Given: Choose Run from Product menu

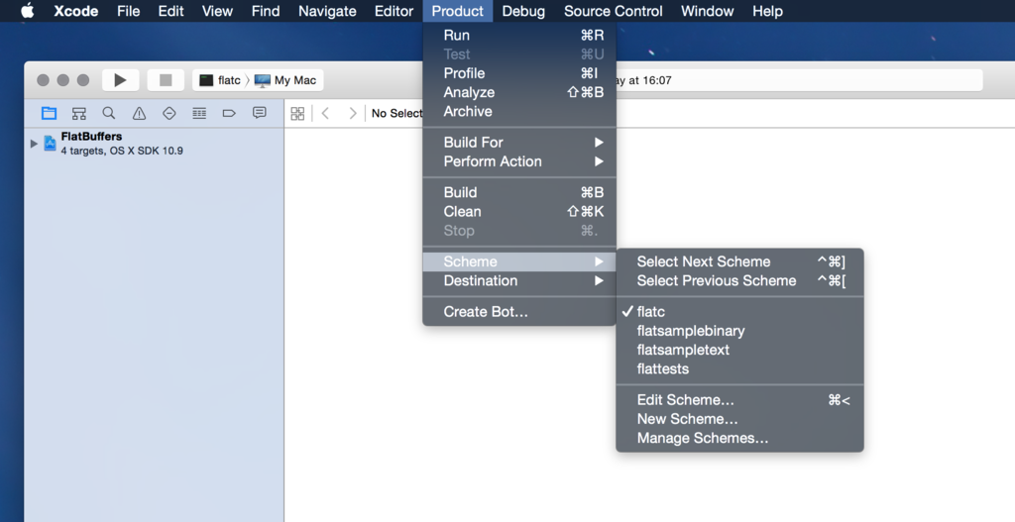Looking at the screenshot, I should tap(519, 36).
